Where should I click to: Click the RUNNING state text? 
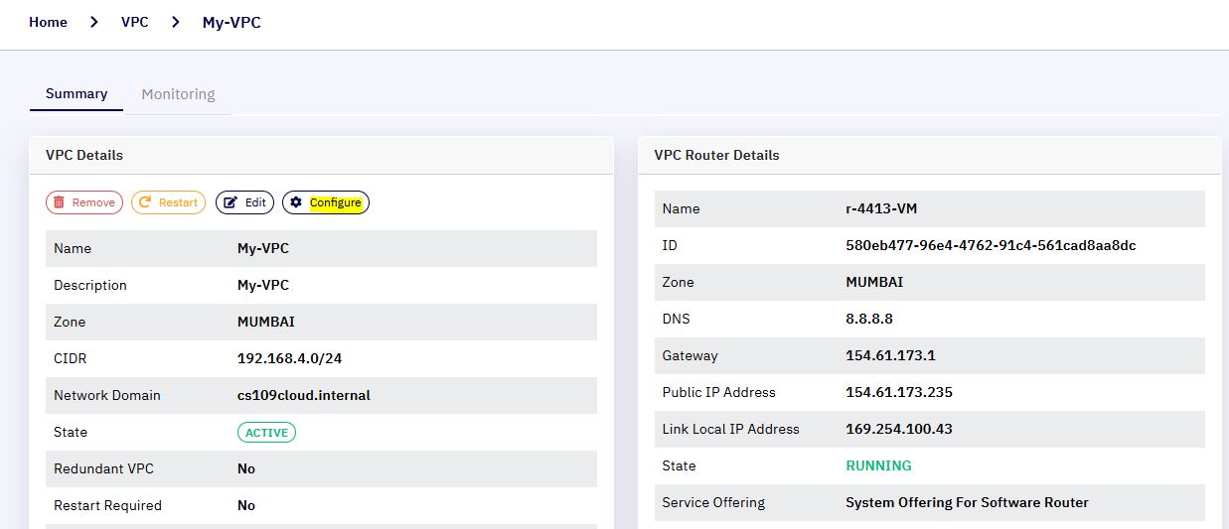(x=878, y=465)
